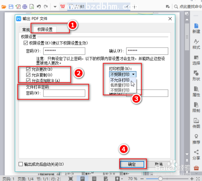Select the 形状 (Shapes) sidebar icon
The width and height of the screenshot is (202, 181).
coord(196,76)
